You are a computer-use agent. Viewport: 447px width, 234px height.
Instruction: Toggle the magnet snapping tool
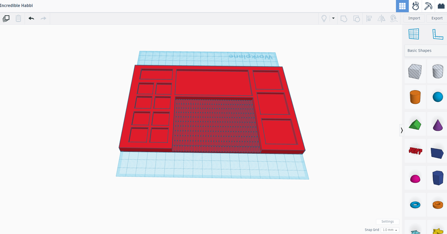click(393, 18)
